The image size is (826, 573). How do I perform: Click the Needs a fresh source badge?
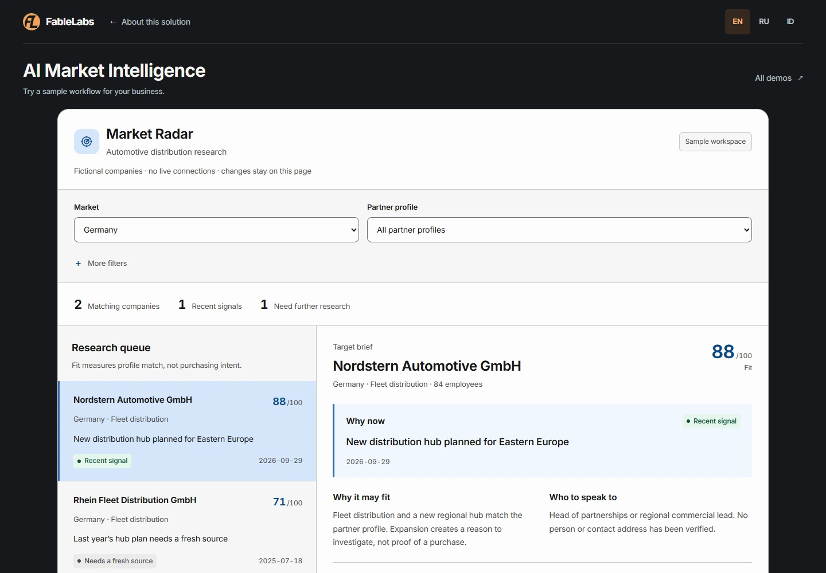[115, 561]
